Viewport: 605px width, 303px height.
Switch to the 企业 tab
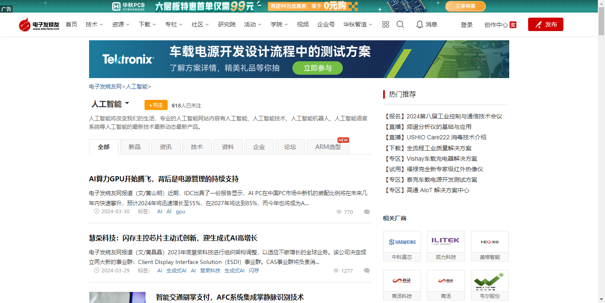pos(259,147)
